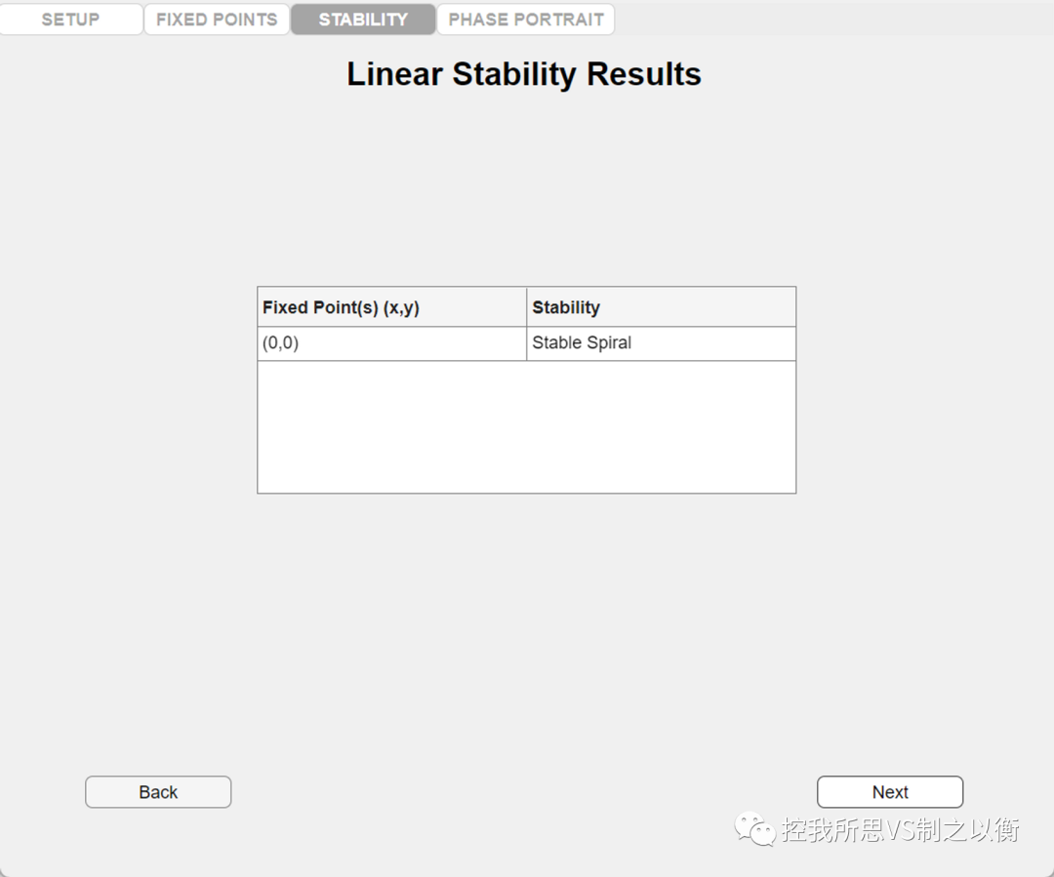The image size is (1054, 877).
Task: Go to the PHASE PORTRAIT tab
Action: (x=526, y=20)
